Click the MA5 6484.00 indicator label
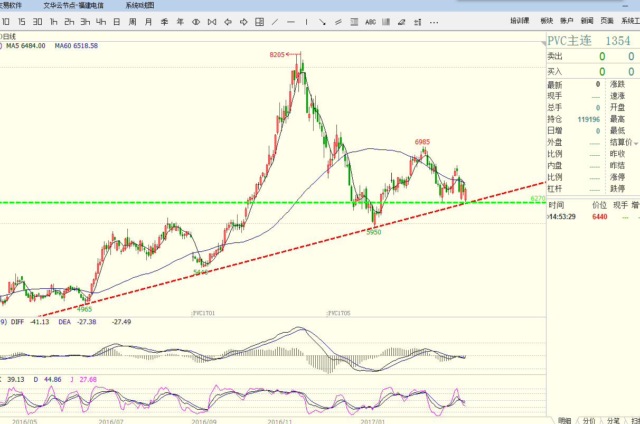 point(26,46)
